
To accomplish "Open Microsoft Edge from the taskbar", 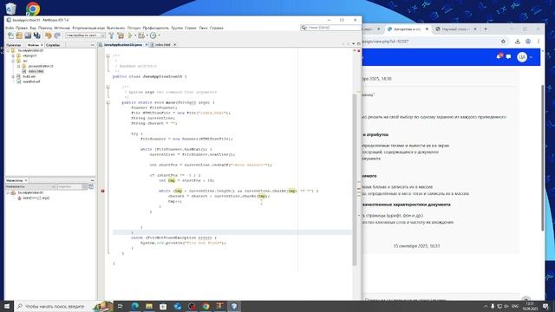I will tap(135, 306).
